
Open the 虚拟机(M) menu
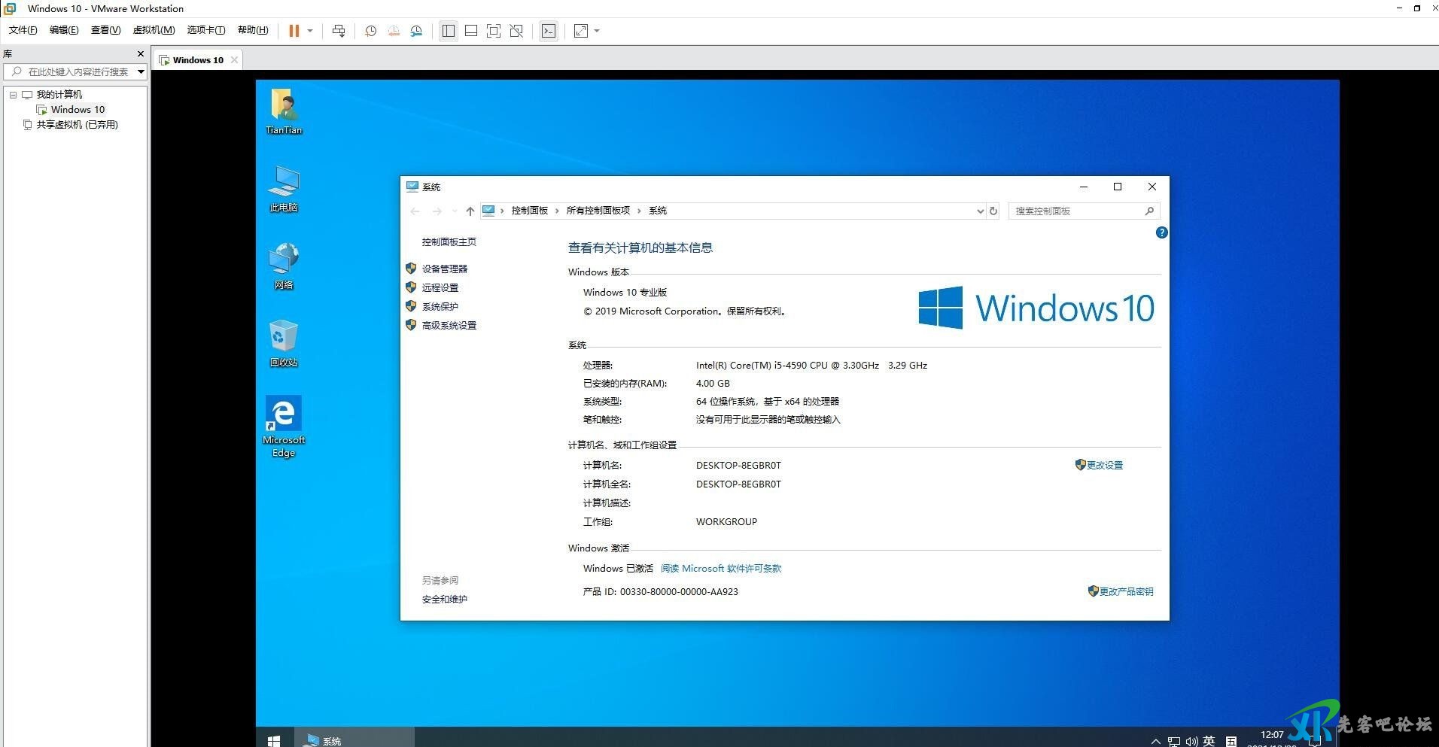pos(154,30)
